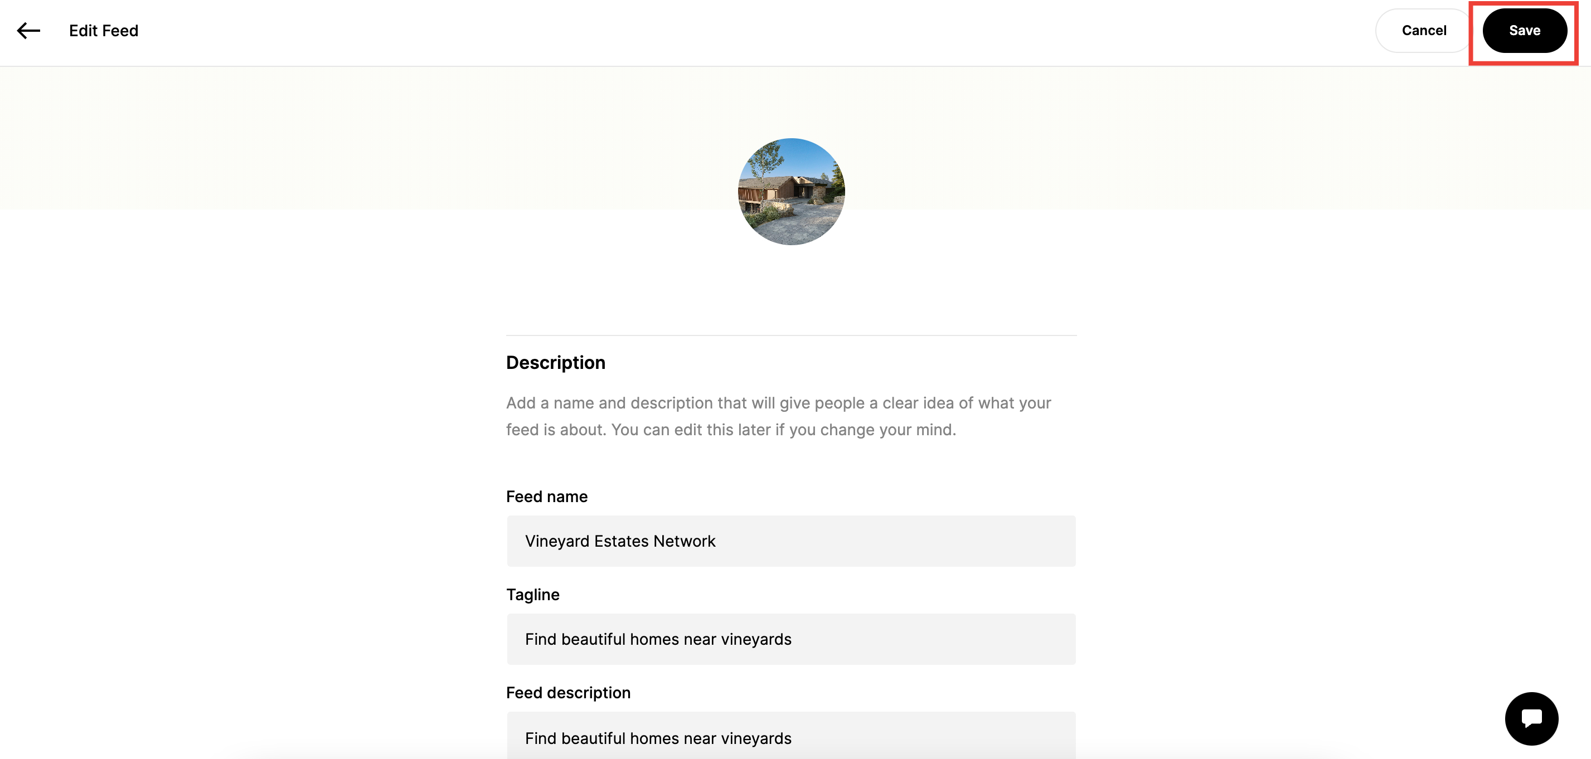The height and width of the screenshot is (759, 1591).
Task: Click the "Feed description" field label
Action: 568,692
